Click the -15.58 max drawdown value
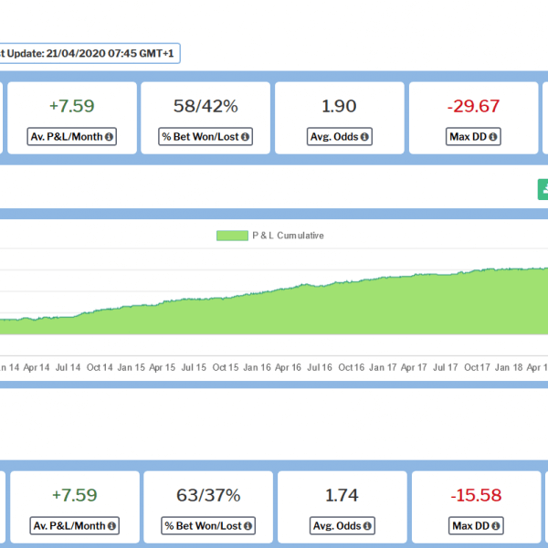The height and width of the screenshot is (548, 548). click(x=476, y=495)
